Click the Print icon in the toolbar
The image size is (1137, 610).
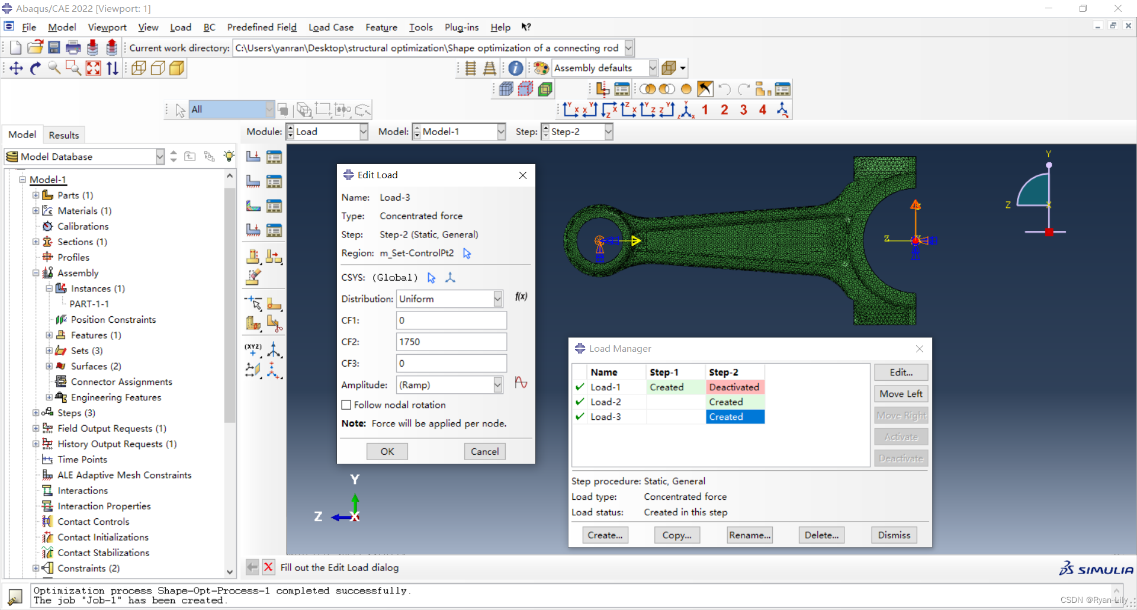click(x=73, y=48)
